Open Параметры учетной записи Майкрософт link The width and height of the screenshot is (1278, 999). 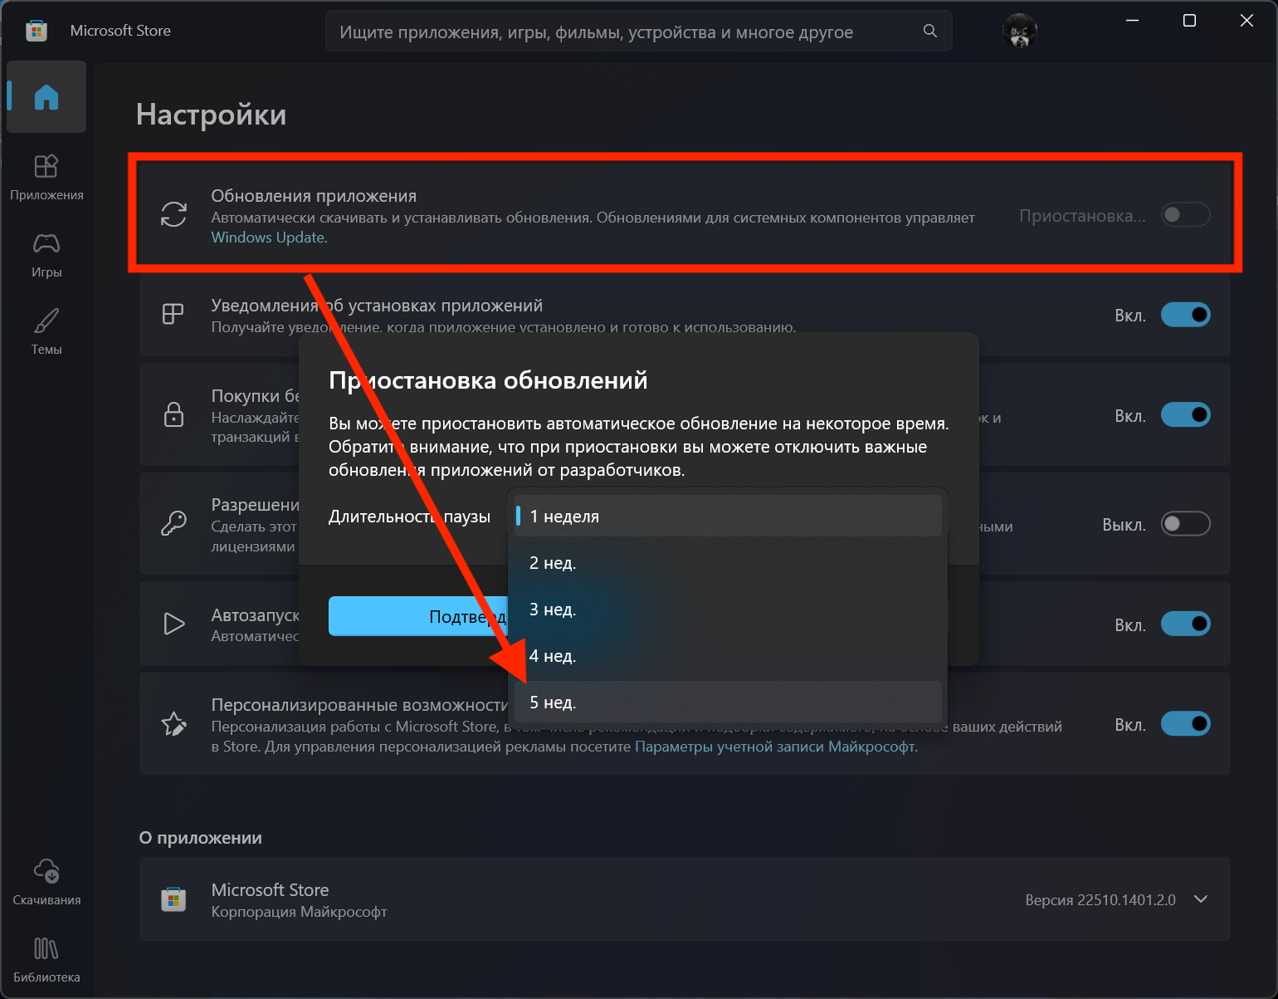click(775, 747)
